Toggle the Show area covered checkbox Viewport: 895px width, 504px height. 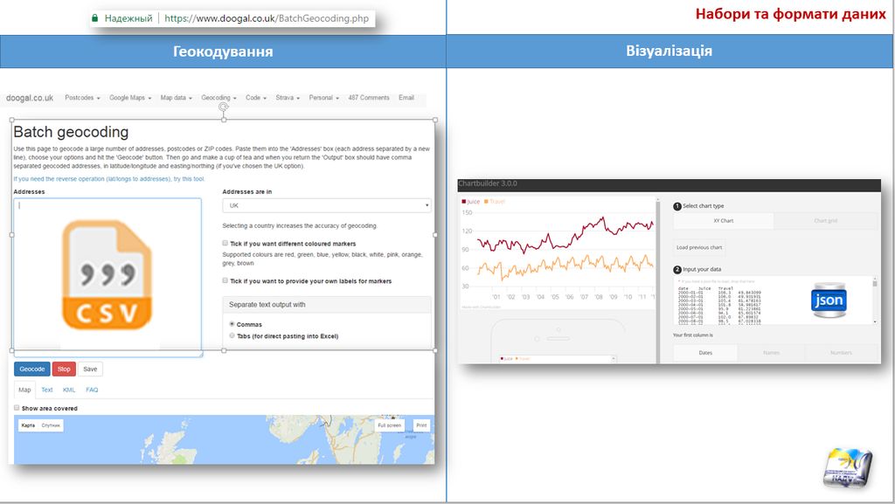point(17,408)
